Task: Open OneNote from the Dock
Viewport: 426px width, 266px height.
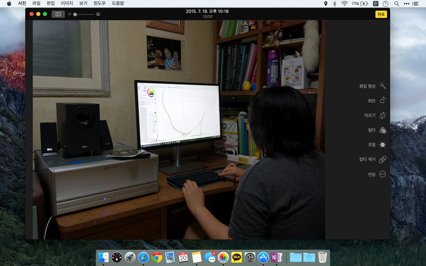Action: pyautogui.click(x=276, y=257)
